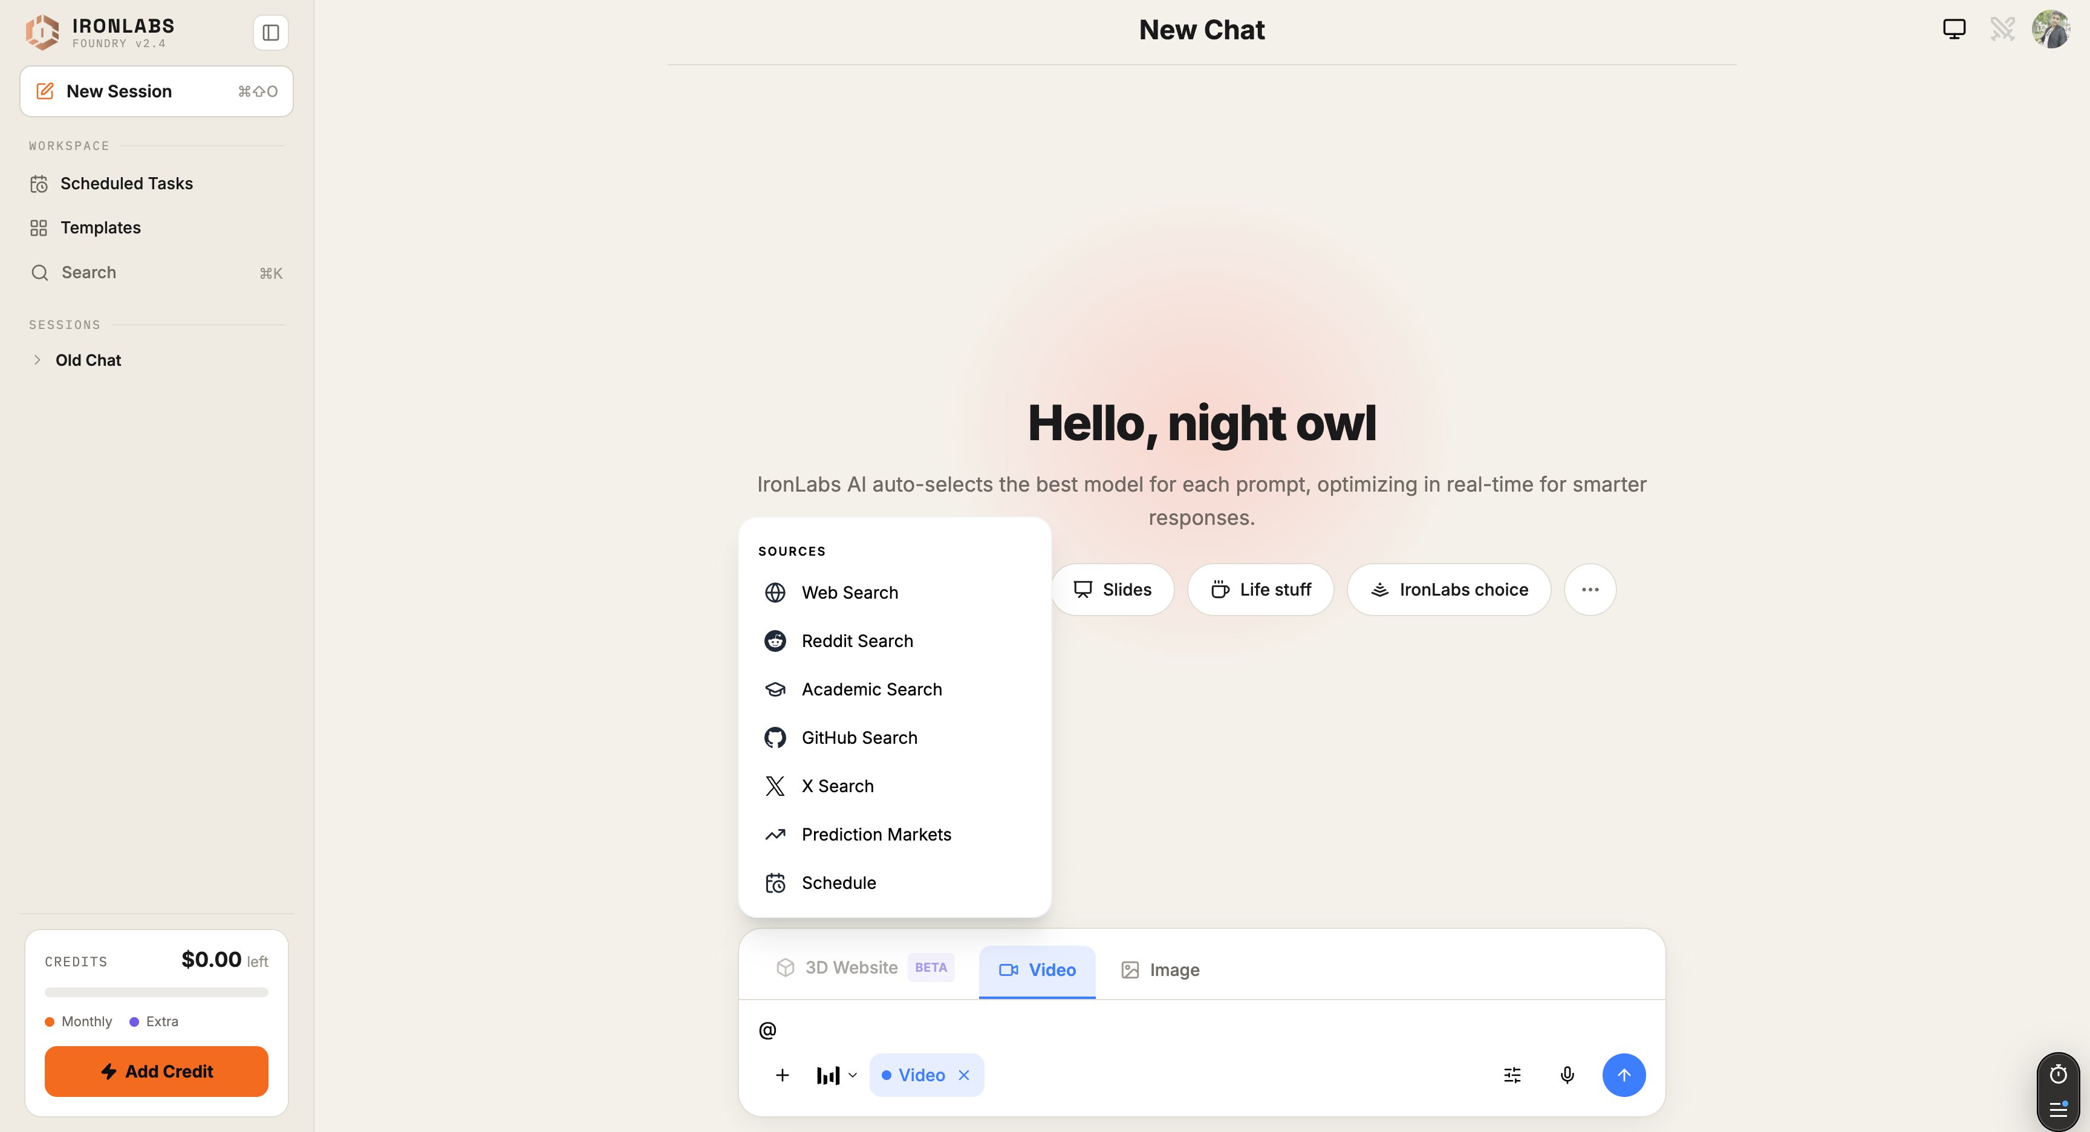Click the trending arrow Prediction Markets icon
2090x1132 pixels.
[x=775, y=835]
